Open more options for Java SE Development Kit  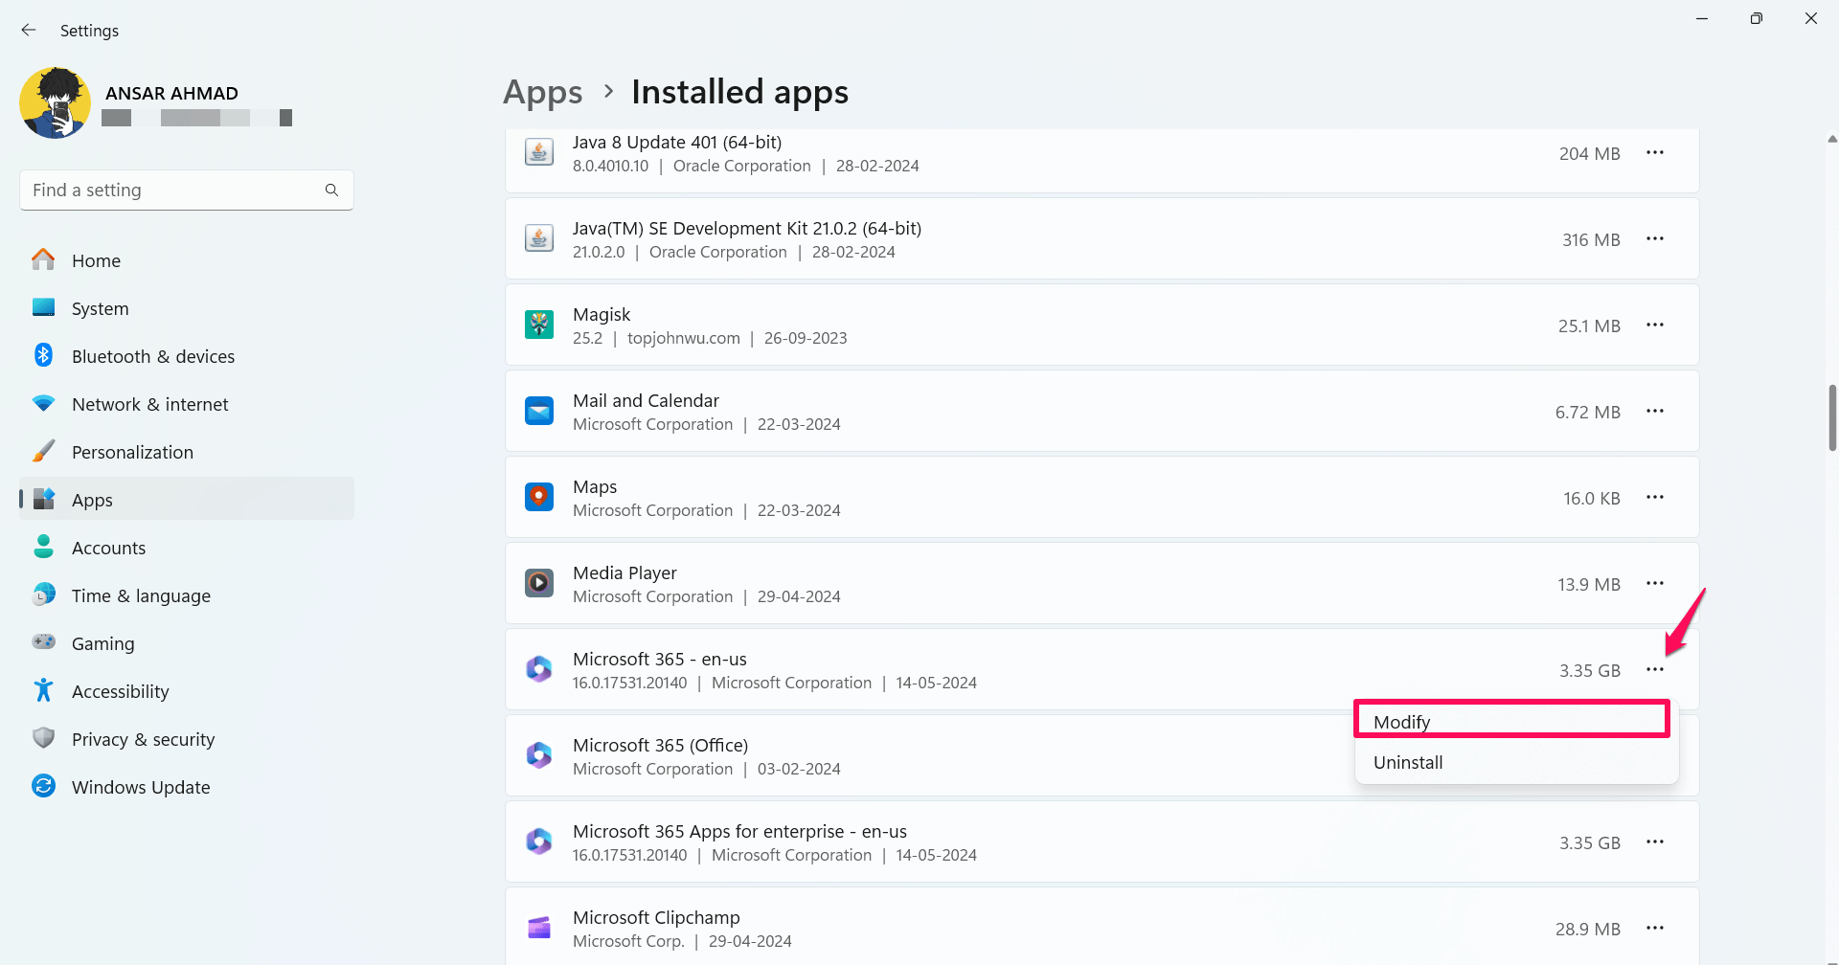point(1655,239)
